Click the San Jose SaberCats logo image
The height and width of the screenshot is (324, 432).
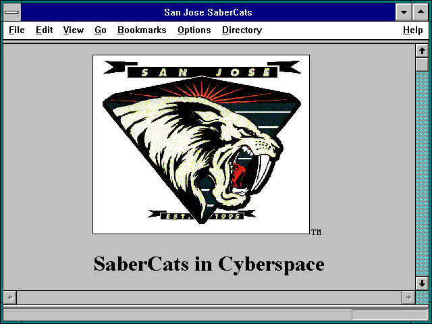(x=201, y=144)
